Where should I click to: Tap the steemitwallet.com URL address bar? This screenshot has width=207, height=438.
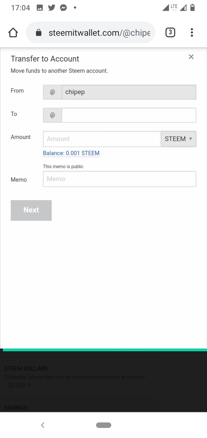click(99, 33)
